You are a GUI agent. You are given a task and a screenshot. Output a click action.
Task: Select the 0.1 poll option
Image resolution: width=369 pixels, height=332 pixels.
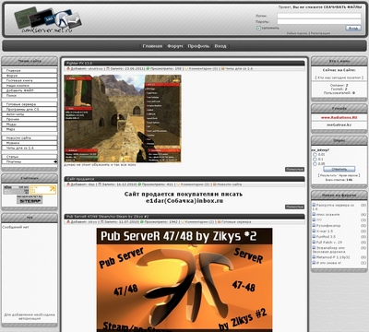[x=315, y=159]
